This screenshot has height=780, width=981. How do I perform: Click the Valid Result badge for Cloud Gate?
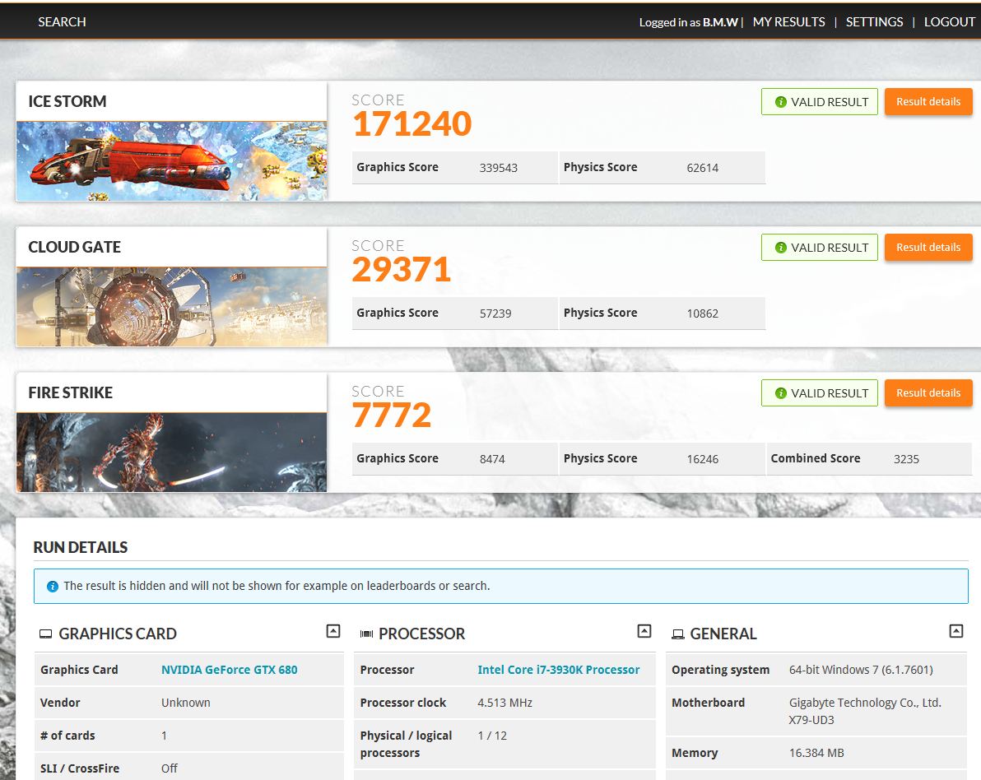(x=820, y=248)
